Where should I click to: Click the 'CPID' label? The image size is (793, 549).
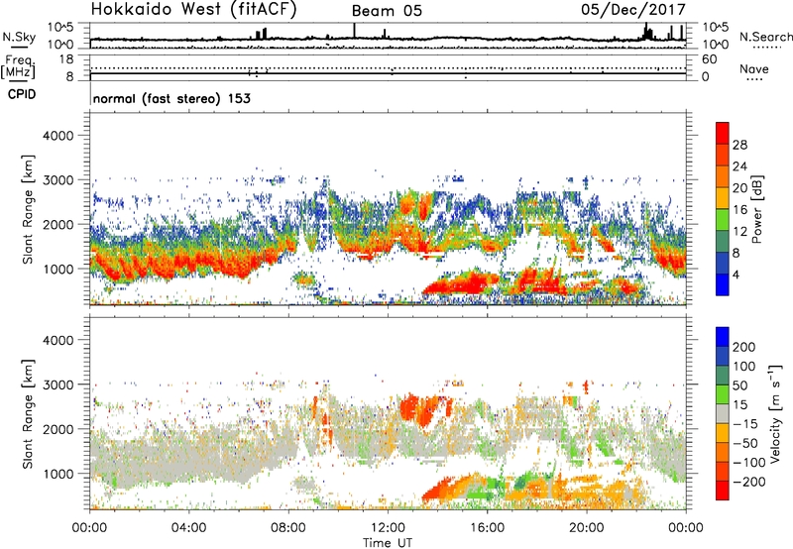(x=22, y=94)
